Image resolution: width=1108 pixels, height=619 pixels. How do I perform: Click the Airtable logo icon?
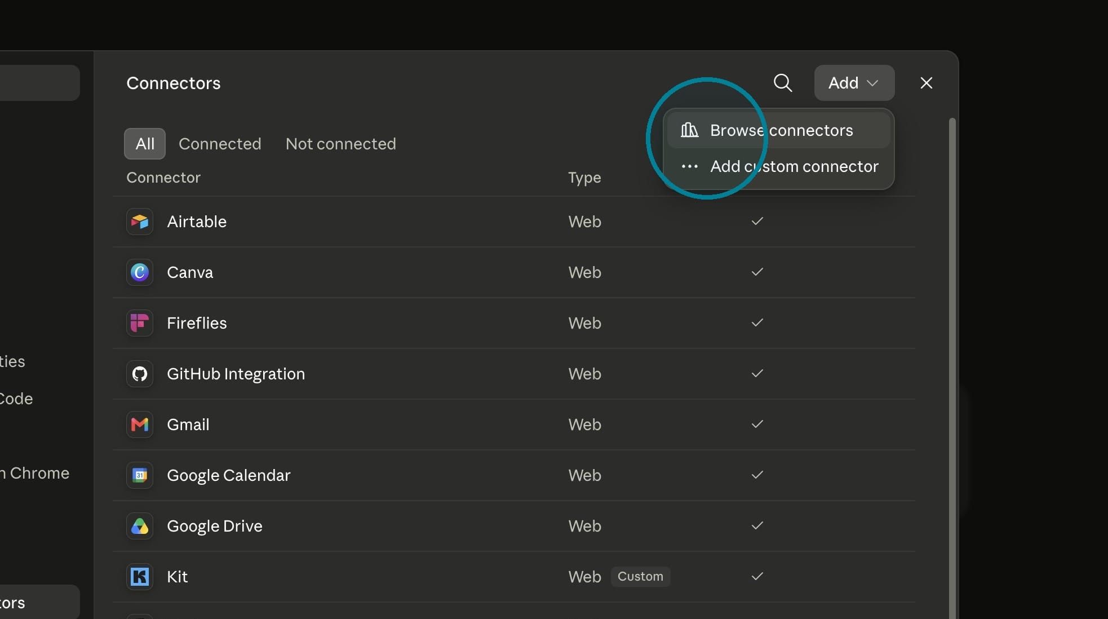pyautogui.click(x=140, y=222)
